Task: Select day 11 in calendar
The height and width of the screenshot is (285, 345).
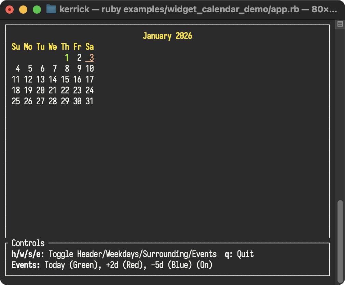Action: pyautogui.click(x=16, y=79)
